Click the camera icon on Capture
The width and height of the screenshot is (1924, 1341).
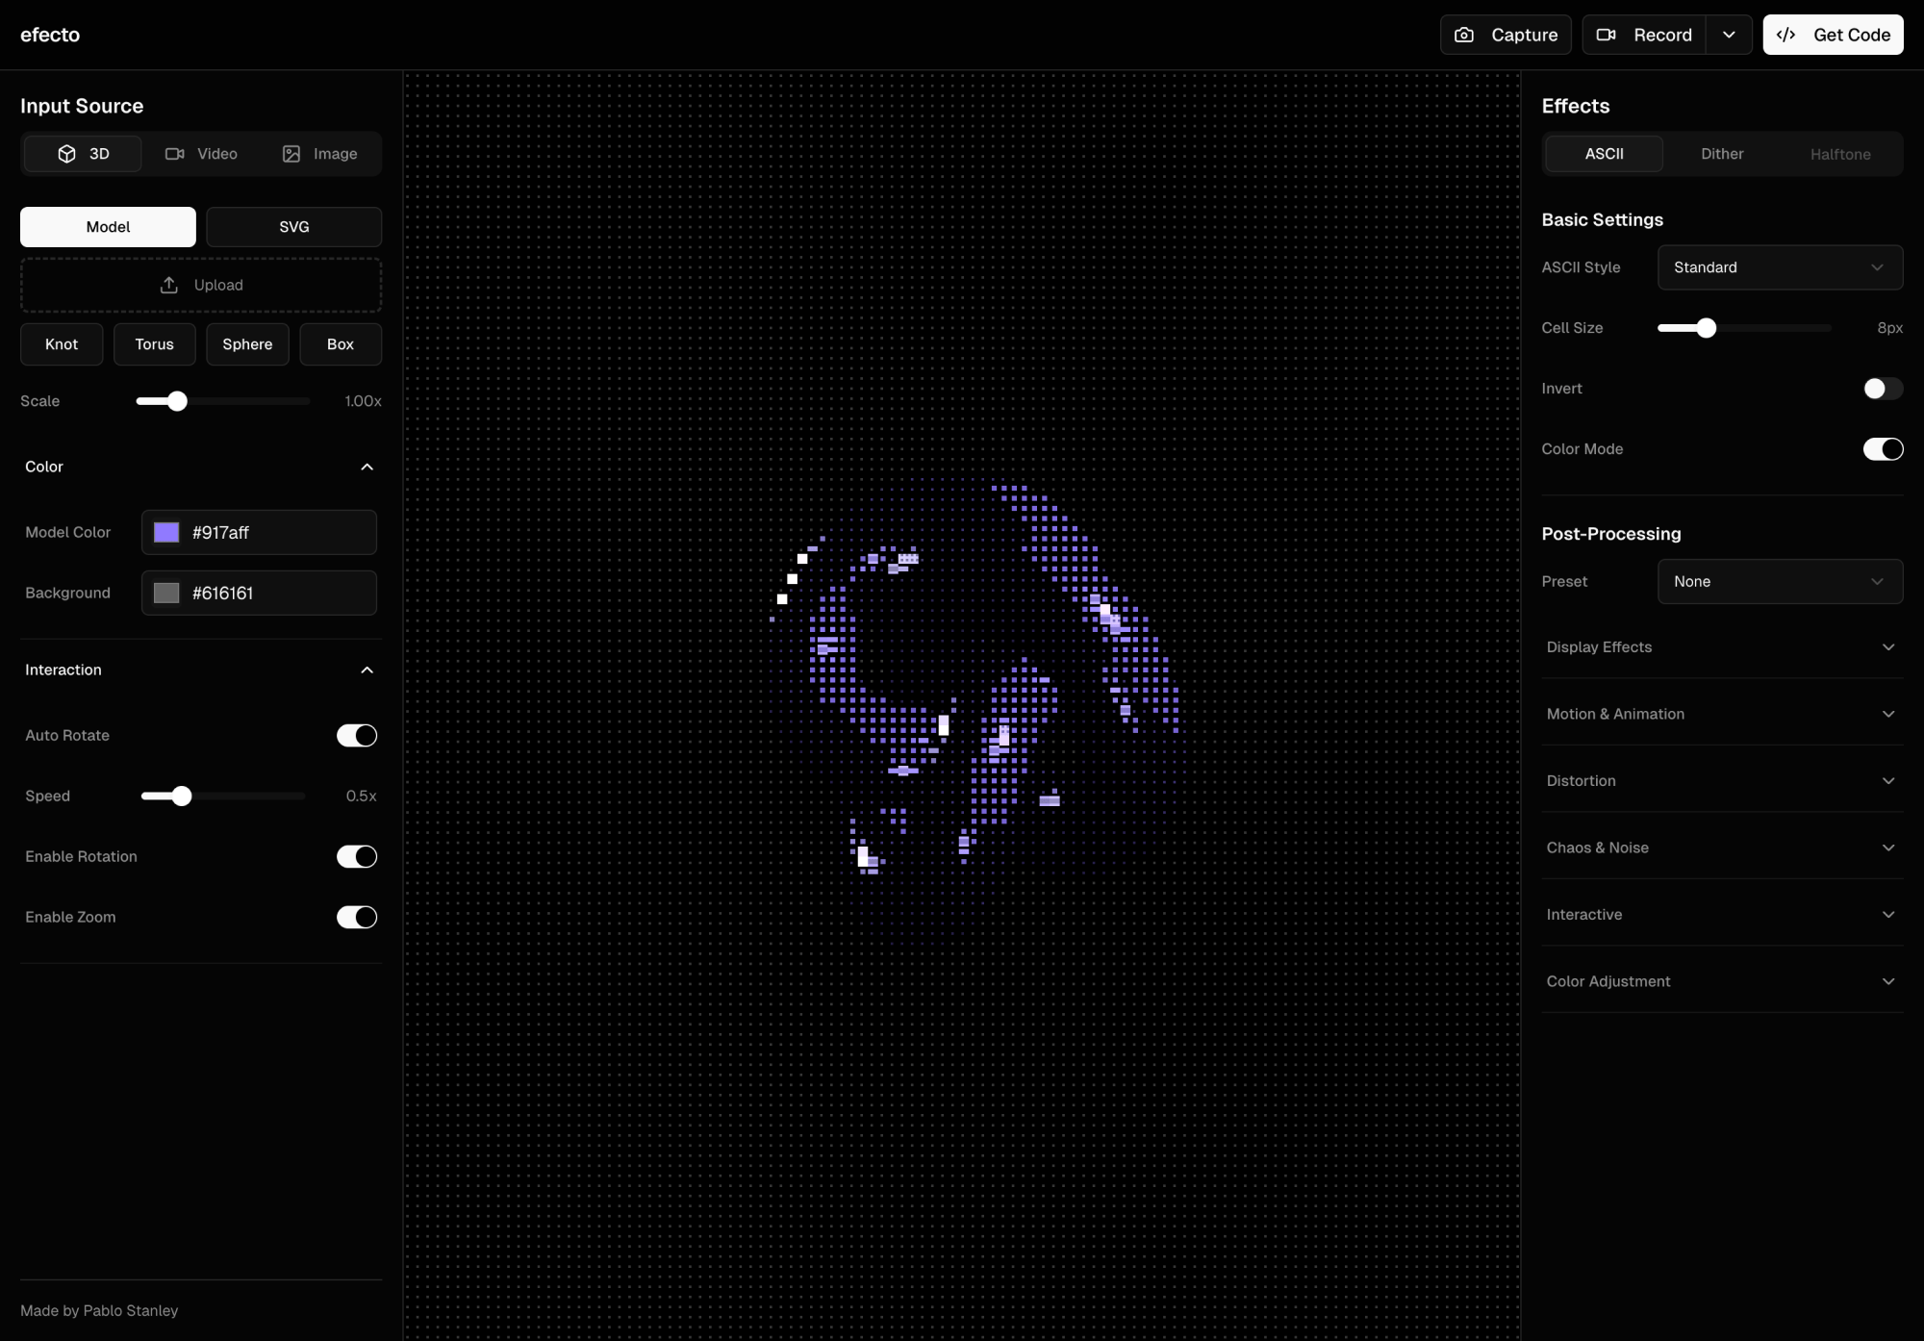coord(1464,35)
